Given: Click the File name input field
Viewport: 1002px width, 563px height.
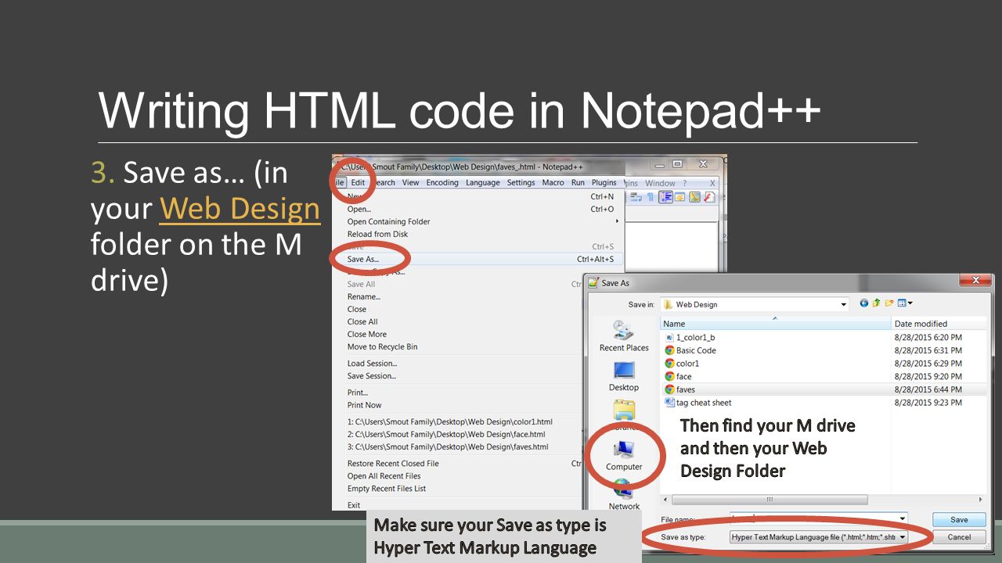Looking at the screenshot, I should coord(818,518).
